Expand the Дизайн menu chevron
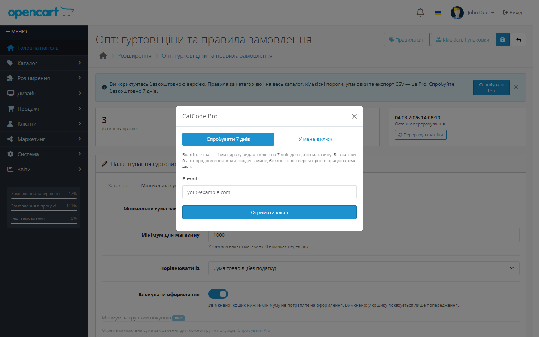The height and width of the screenshot is (337, 539). (x=80, y=93)
